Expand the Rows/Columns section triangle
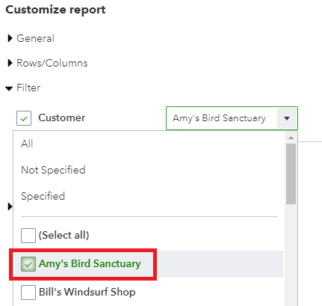 (x=10, y=63)
